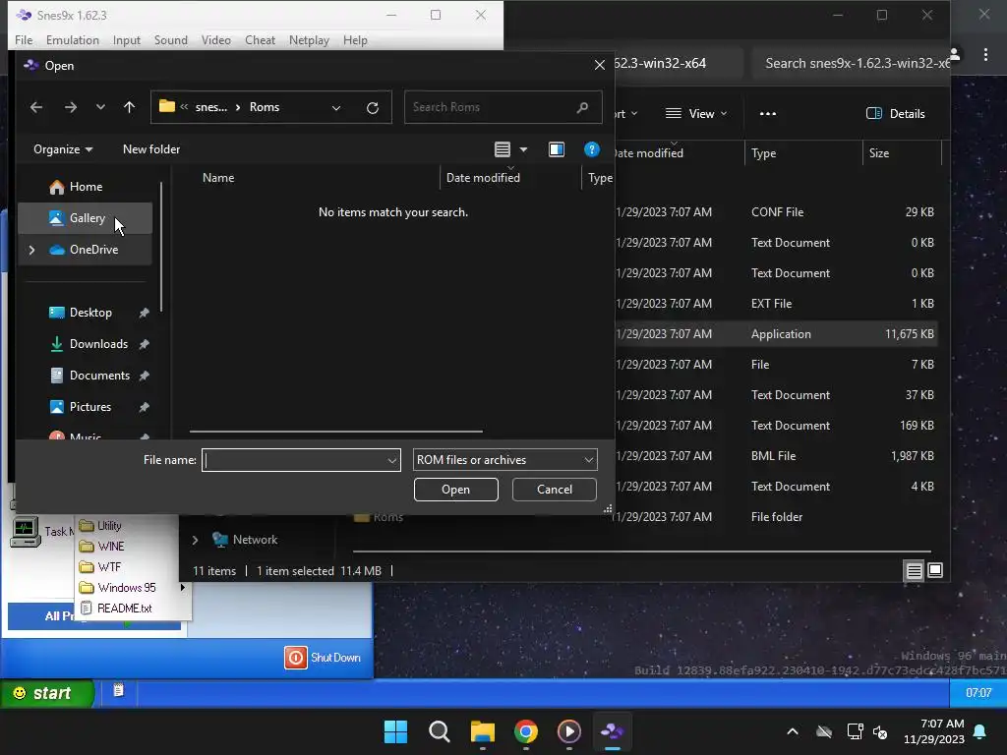Screen dimensions: 1007x755
Task: Click the green start button
Action: pyautogui.click(x=47, y=693)
